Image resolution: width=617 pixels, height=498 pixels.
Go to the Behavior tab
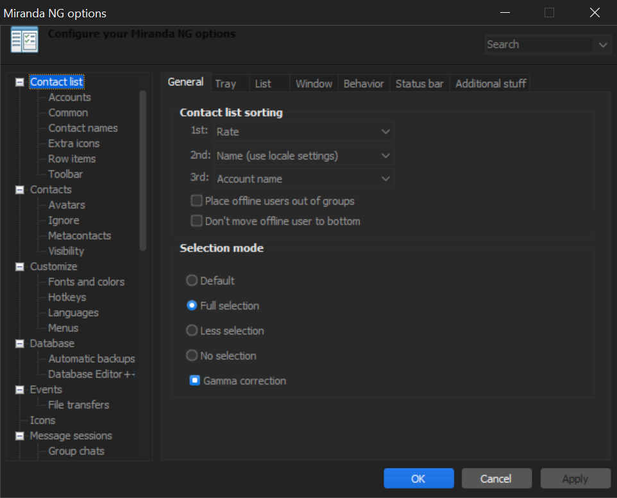[364, 83]
